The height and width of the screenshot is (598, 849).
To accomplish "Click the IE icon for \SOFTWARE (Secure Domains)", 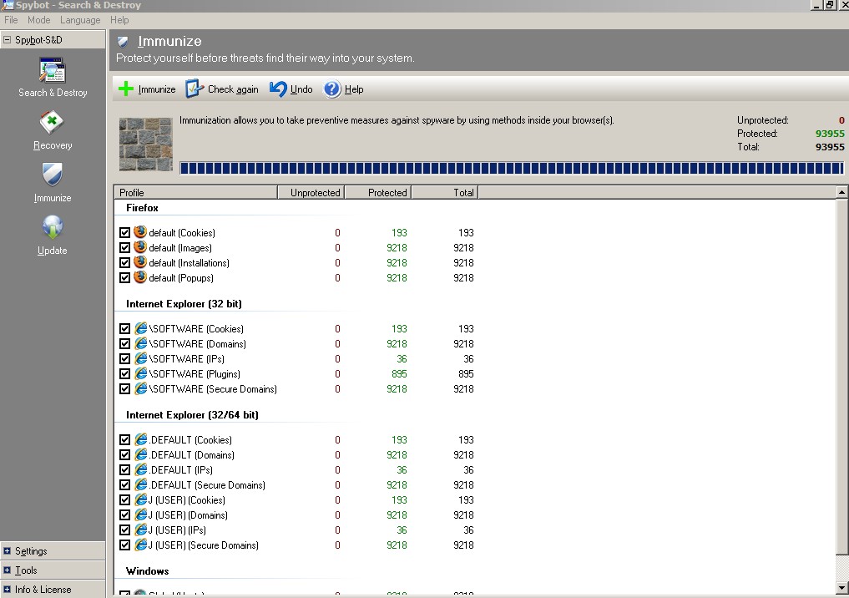I will (x=141, y=388).
